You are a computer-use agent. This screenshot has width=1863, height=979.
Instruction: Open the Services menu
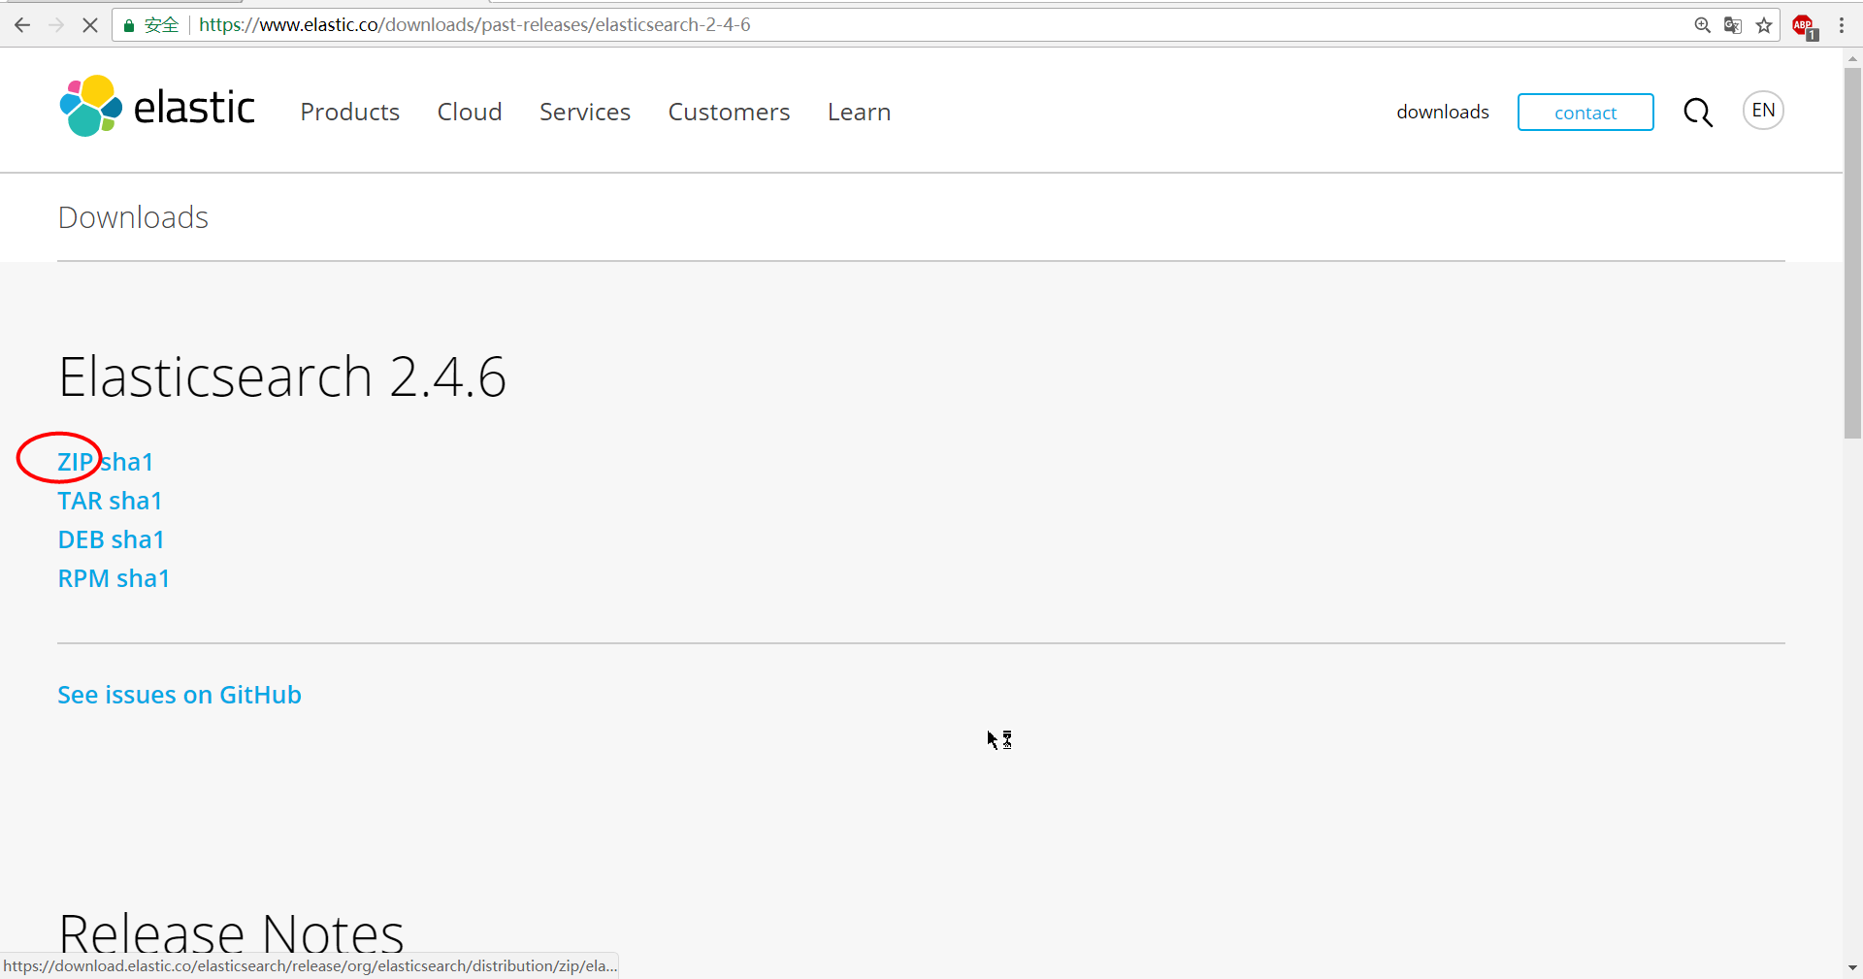coord(585,113)
